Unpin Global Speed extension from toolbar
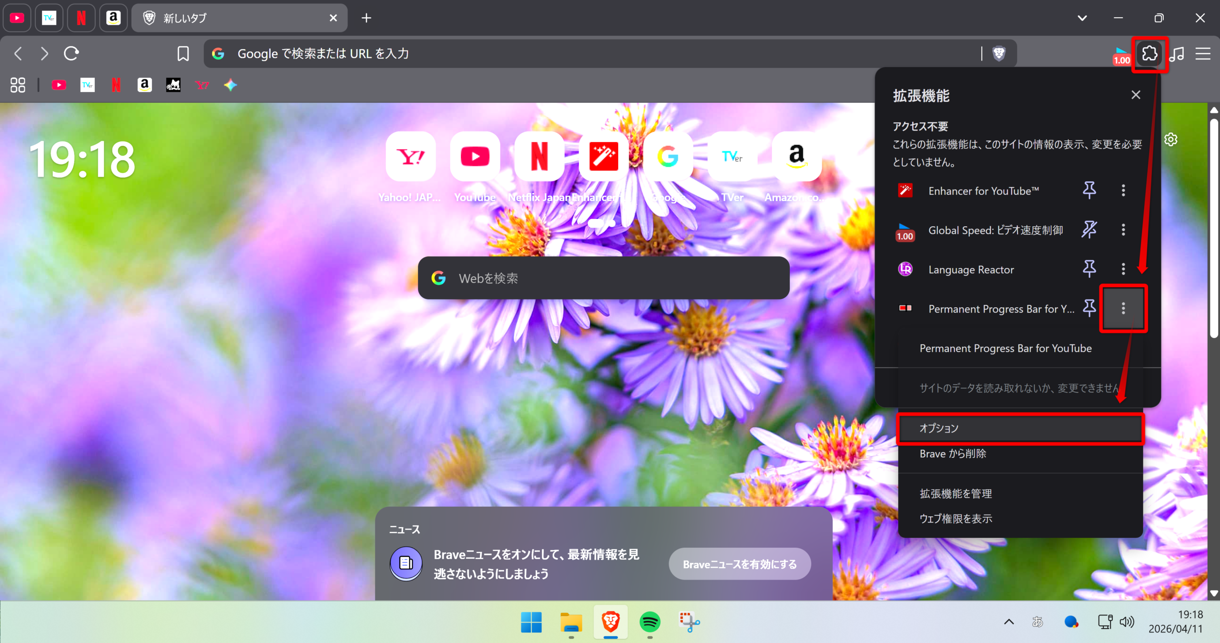Screen dimensions: 1220x643 [1089, 230]
